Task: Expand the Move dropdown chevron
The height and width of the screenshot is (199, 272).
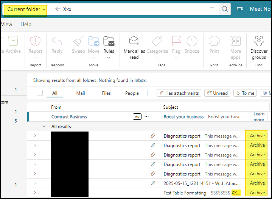Action: click(x=94, y=58)
